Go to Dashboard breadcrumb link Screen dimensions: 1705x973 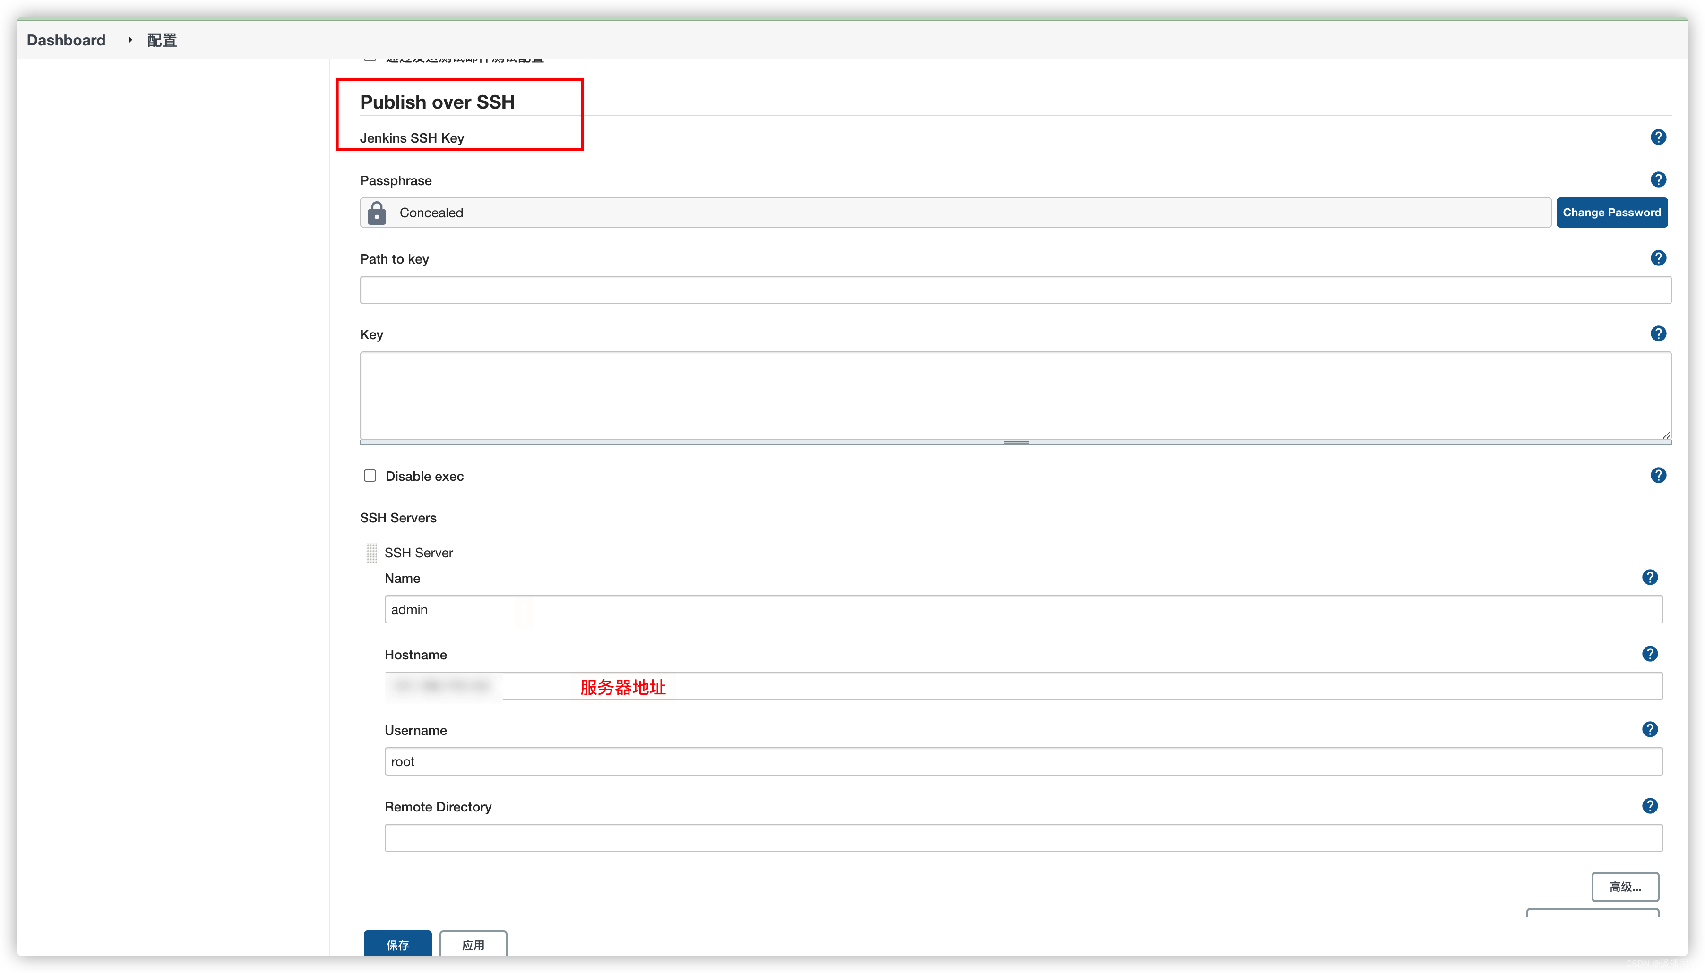click(66, 40)
